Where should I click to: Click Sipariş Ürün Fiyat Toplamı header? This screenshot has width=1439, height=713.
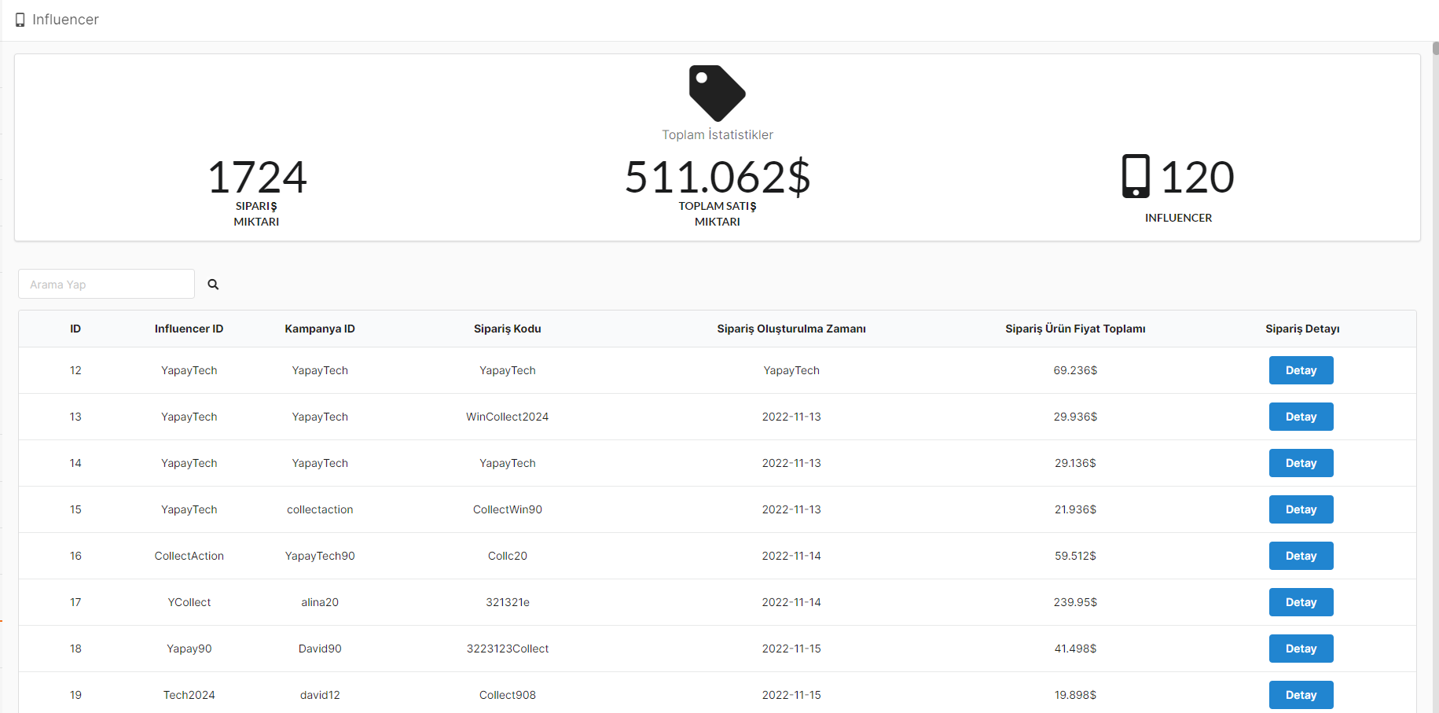point(1075,329)
